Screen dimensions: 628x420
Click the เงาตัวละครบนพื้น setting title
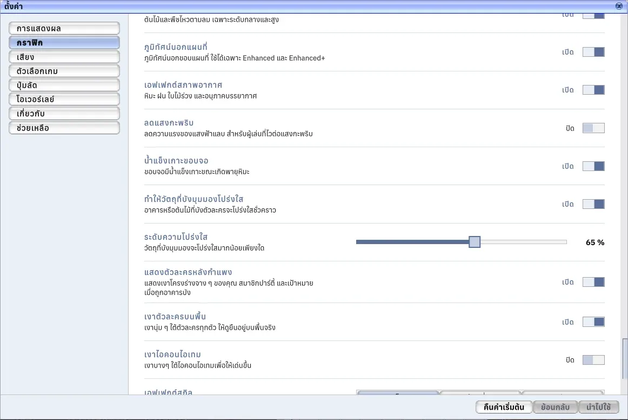(x=175, y=316)
